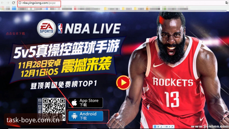Open IME settings with the wrench icon
This screenshot has width=229, height=129.
click(x=172, y=126)
